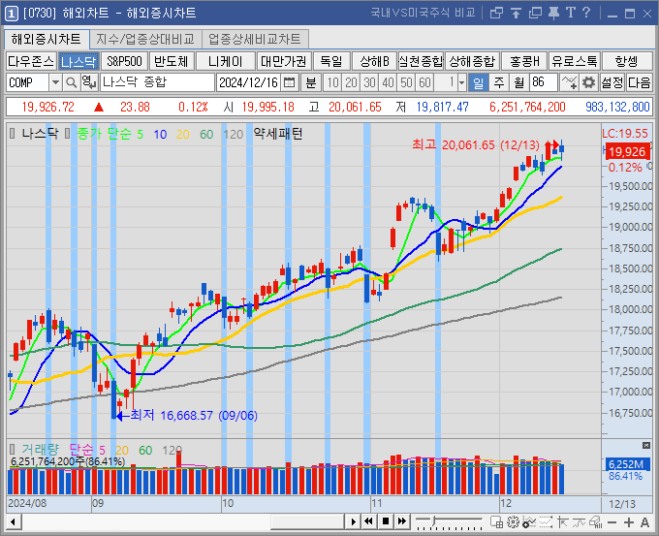
Task: Switch to 지수/업종상대비교 tab
Action: tap(145, 39)
